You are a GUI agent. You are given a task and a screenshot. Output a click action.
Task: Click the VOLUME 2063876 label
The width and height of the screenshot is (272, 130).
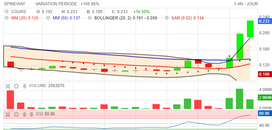tap(47, 86)
